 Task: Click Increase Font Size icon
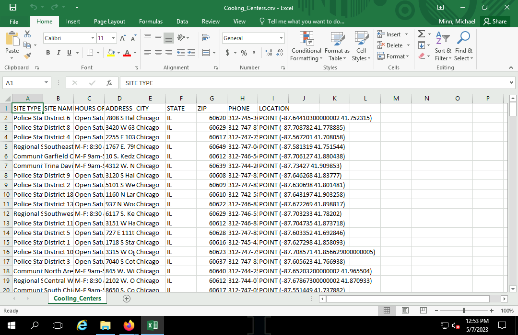click(x=123, y=38)
